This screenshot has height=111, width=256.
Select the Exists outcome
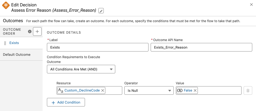click(14, 43)
